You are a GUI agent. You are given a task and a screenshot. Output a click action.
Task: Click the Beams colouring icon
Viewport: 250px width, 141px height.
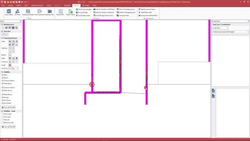coord(10,55)
